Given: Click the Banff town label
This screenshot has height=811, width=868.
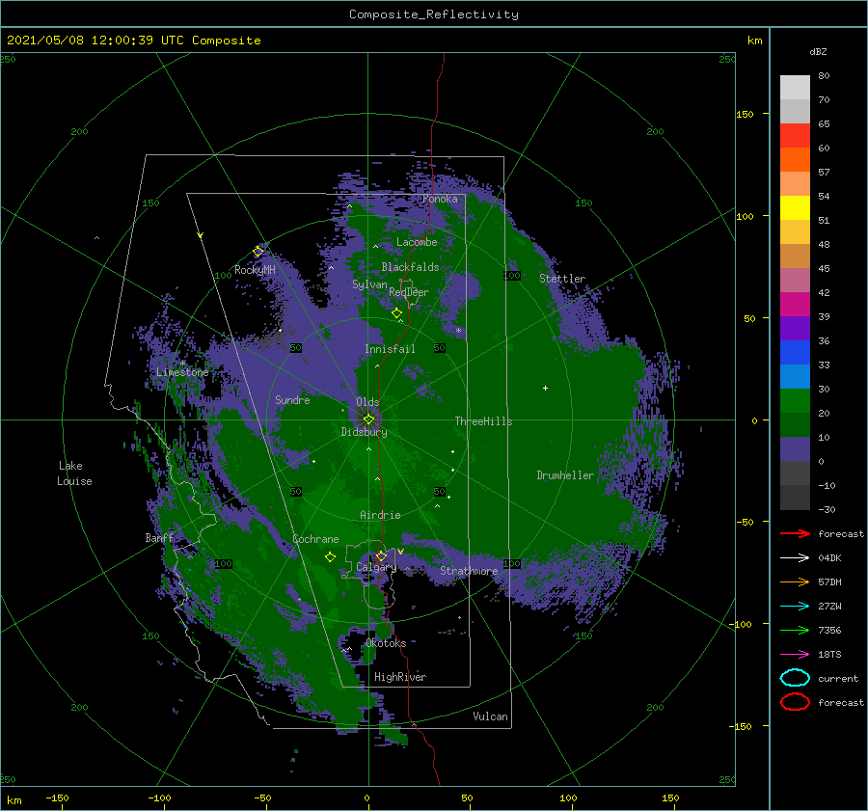Looking at the screenshot, I should [x=159, y=537].
